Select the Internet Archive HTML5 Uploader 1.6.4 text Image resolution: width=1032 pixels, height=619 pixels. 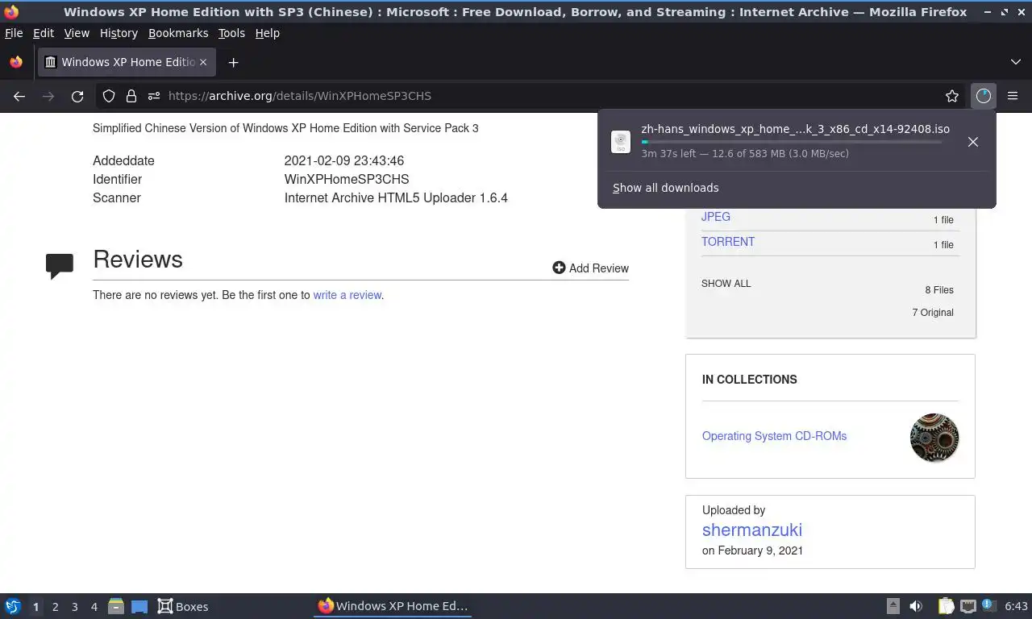[x=396, y=198]
